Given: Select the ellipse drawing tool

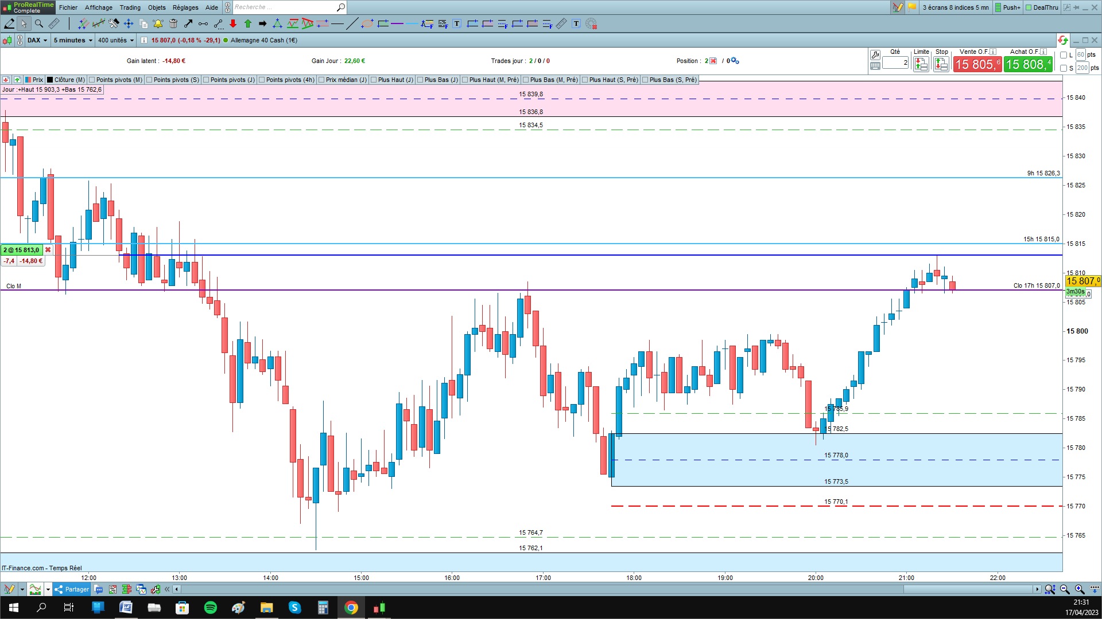Looking at the screenshot, I should click(x=367, y=23).
